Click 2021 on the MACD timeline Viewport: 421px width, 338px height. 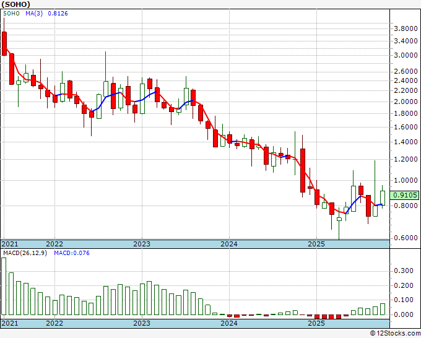point(10,323)
